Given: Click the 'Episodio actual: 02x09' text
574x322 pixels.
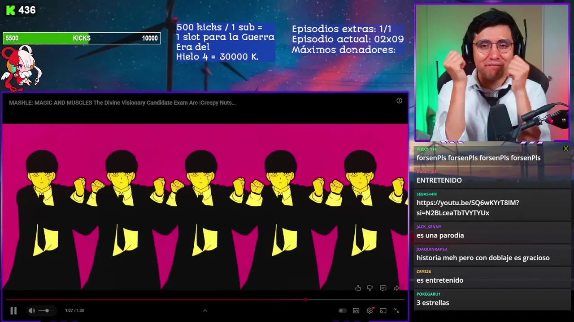Looking at the screenshot, I should [x=348, y=39].
